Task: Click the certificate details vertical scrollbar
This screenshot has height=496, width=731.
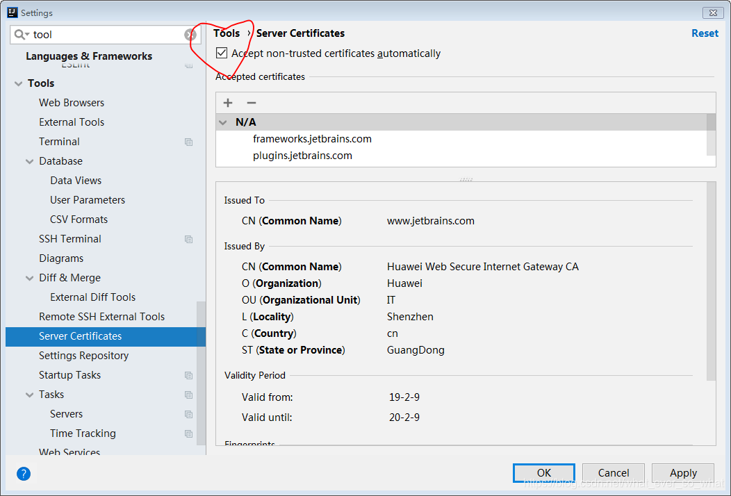Action: point(711,281)
